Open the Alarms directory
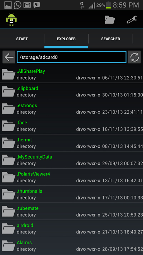 point(71,246)
